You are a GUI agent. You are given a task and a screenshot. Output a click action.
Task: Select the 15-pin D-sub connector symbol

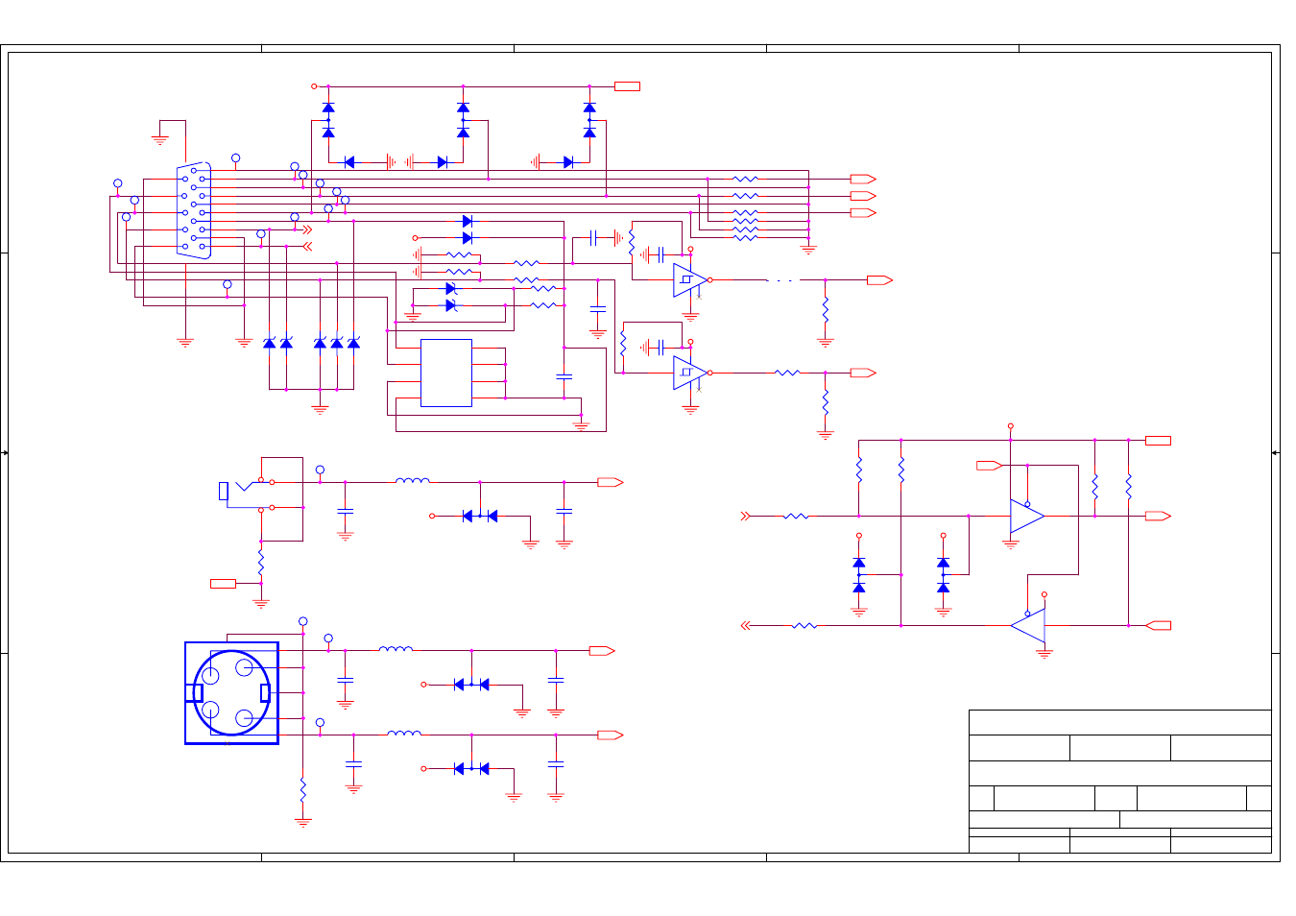point(194,211)
